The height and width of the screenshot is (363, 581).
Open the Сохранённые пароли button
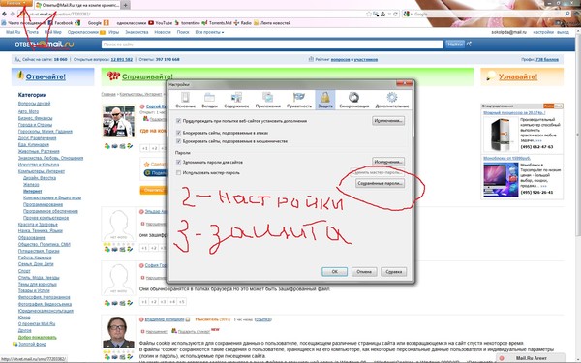click(x=380, y=183)
